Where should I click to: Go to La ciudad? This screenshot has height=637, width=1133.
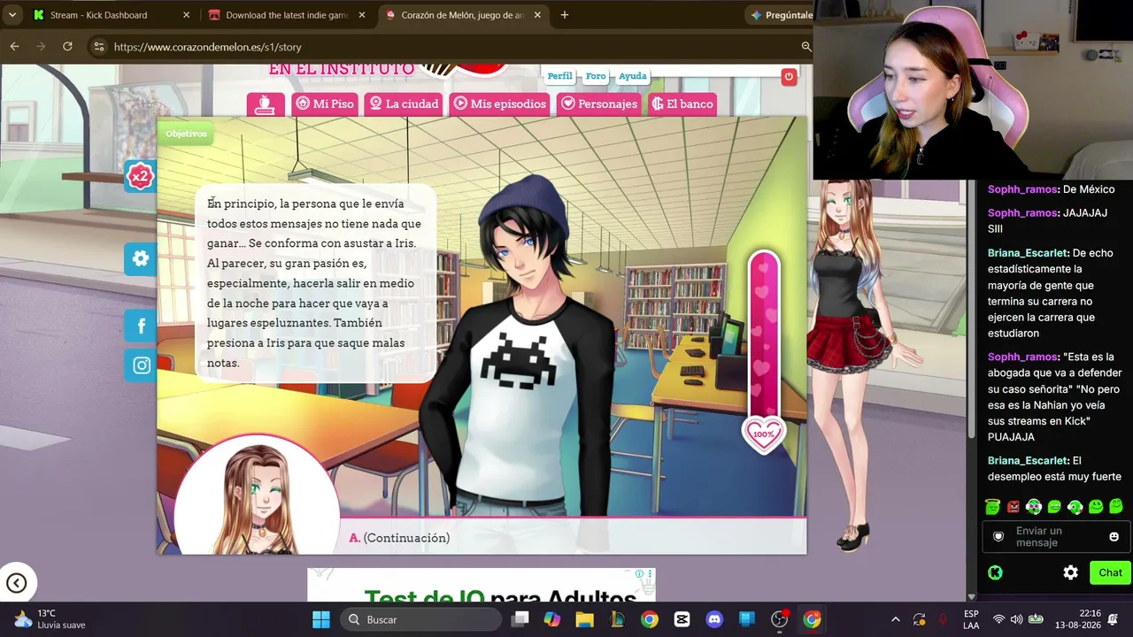(x=404, y=104)
